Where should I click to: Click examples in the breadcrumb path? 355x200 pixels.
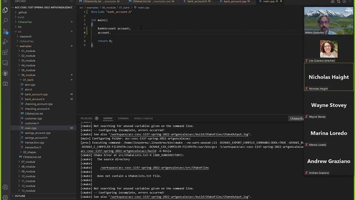pyautogui.click(x=93, y=7)
